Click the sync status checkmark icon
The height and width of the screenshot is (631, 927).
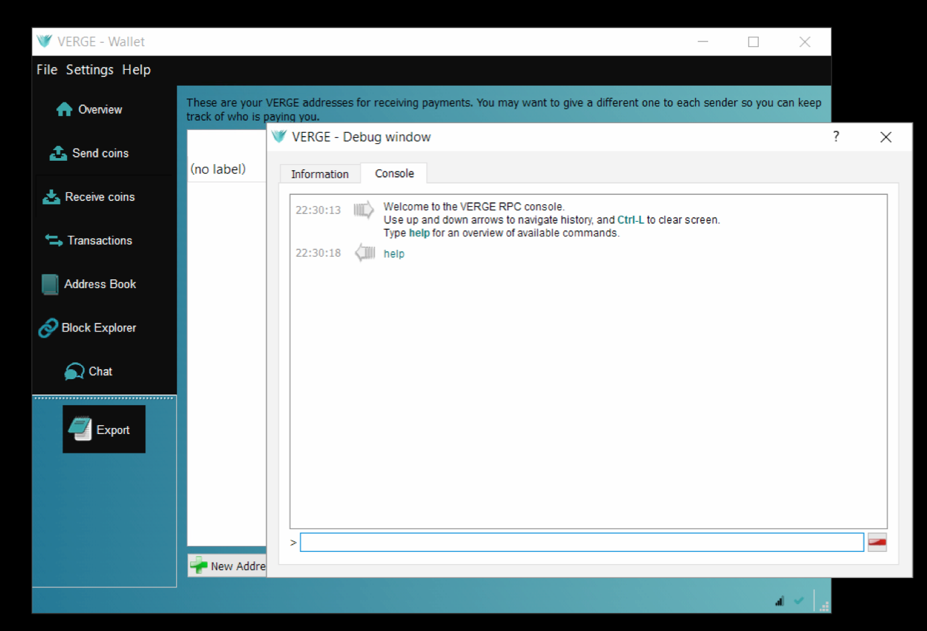coord(799,601)
